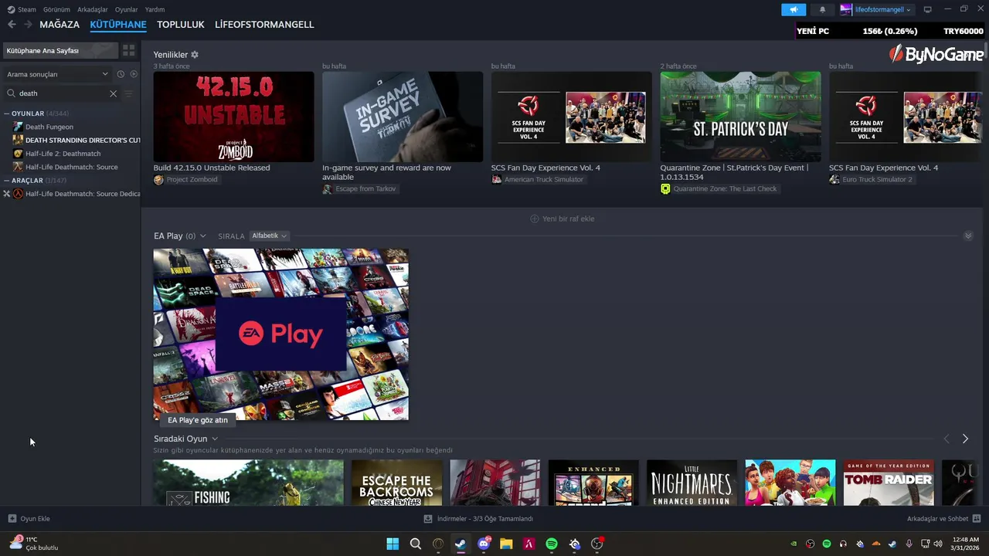The image size is (989, 556).
Task: Open Discord from the taskbar
Action: [484, 544]
